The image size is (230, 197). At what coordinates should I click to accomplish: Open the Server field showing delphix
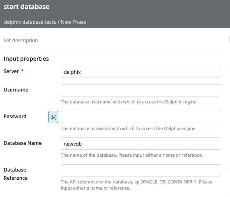click(x=140, y=72)
